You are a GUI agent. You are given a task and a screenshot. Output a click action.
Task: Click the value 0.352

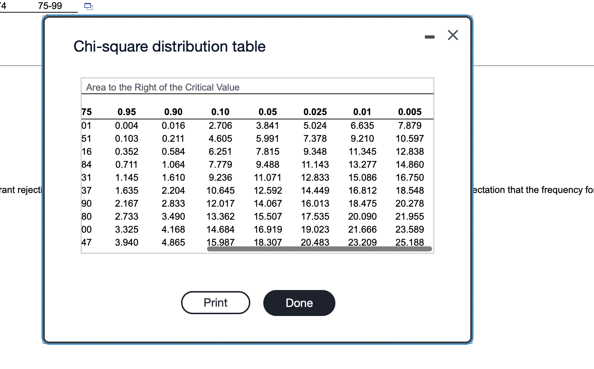tap(127, 151)
